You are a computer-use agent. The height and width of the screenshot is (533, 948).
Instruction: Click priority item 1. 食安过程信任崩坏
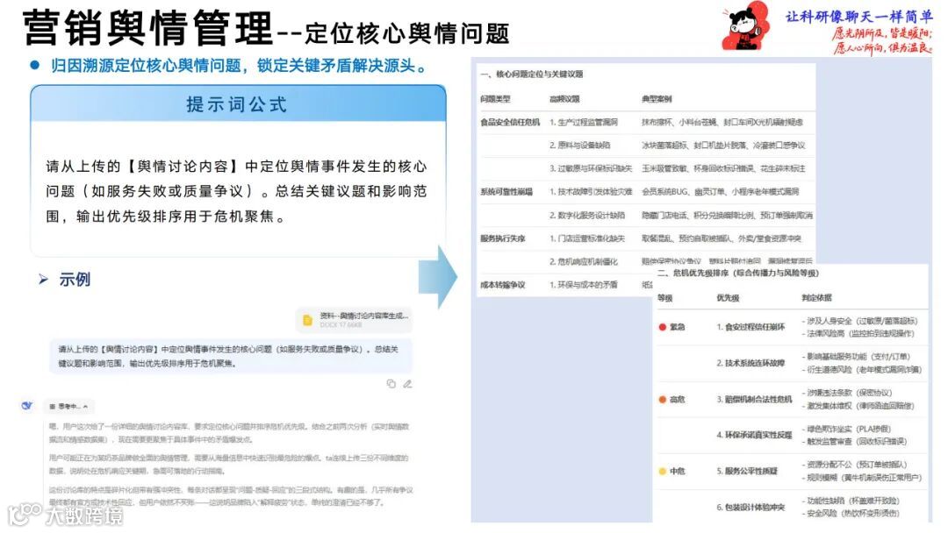point(750,327)
